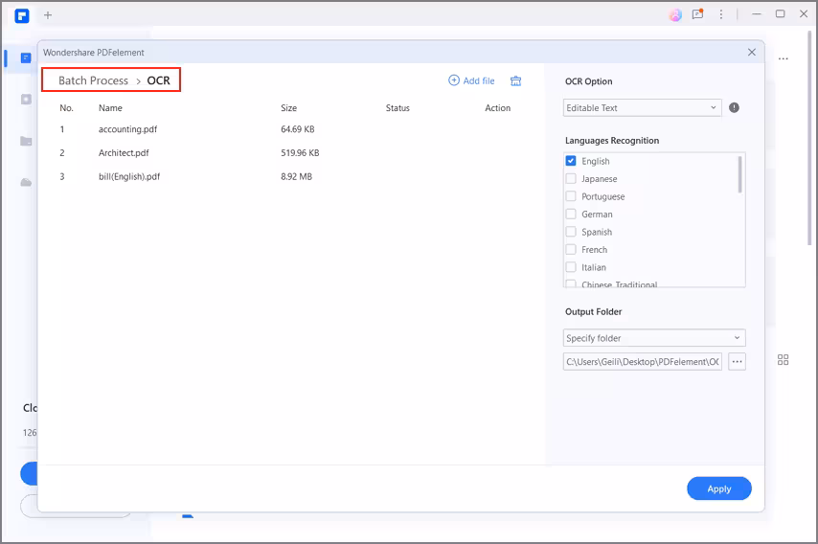
Task: Open a new tab with the plus icon
Action: point(48,15)
